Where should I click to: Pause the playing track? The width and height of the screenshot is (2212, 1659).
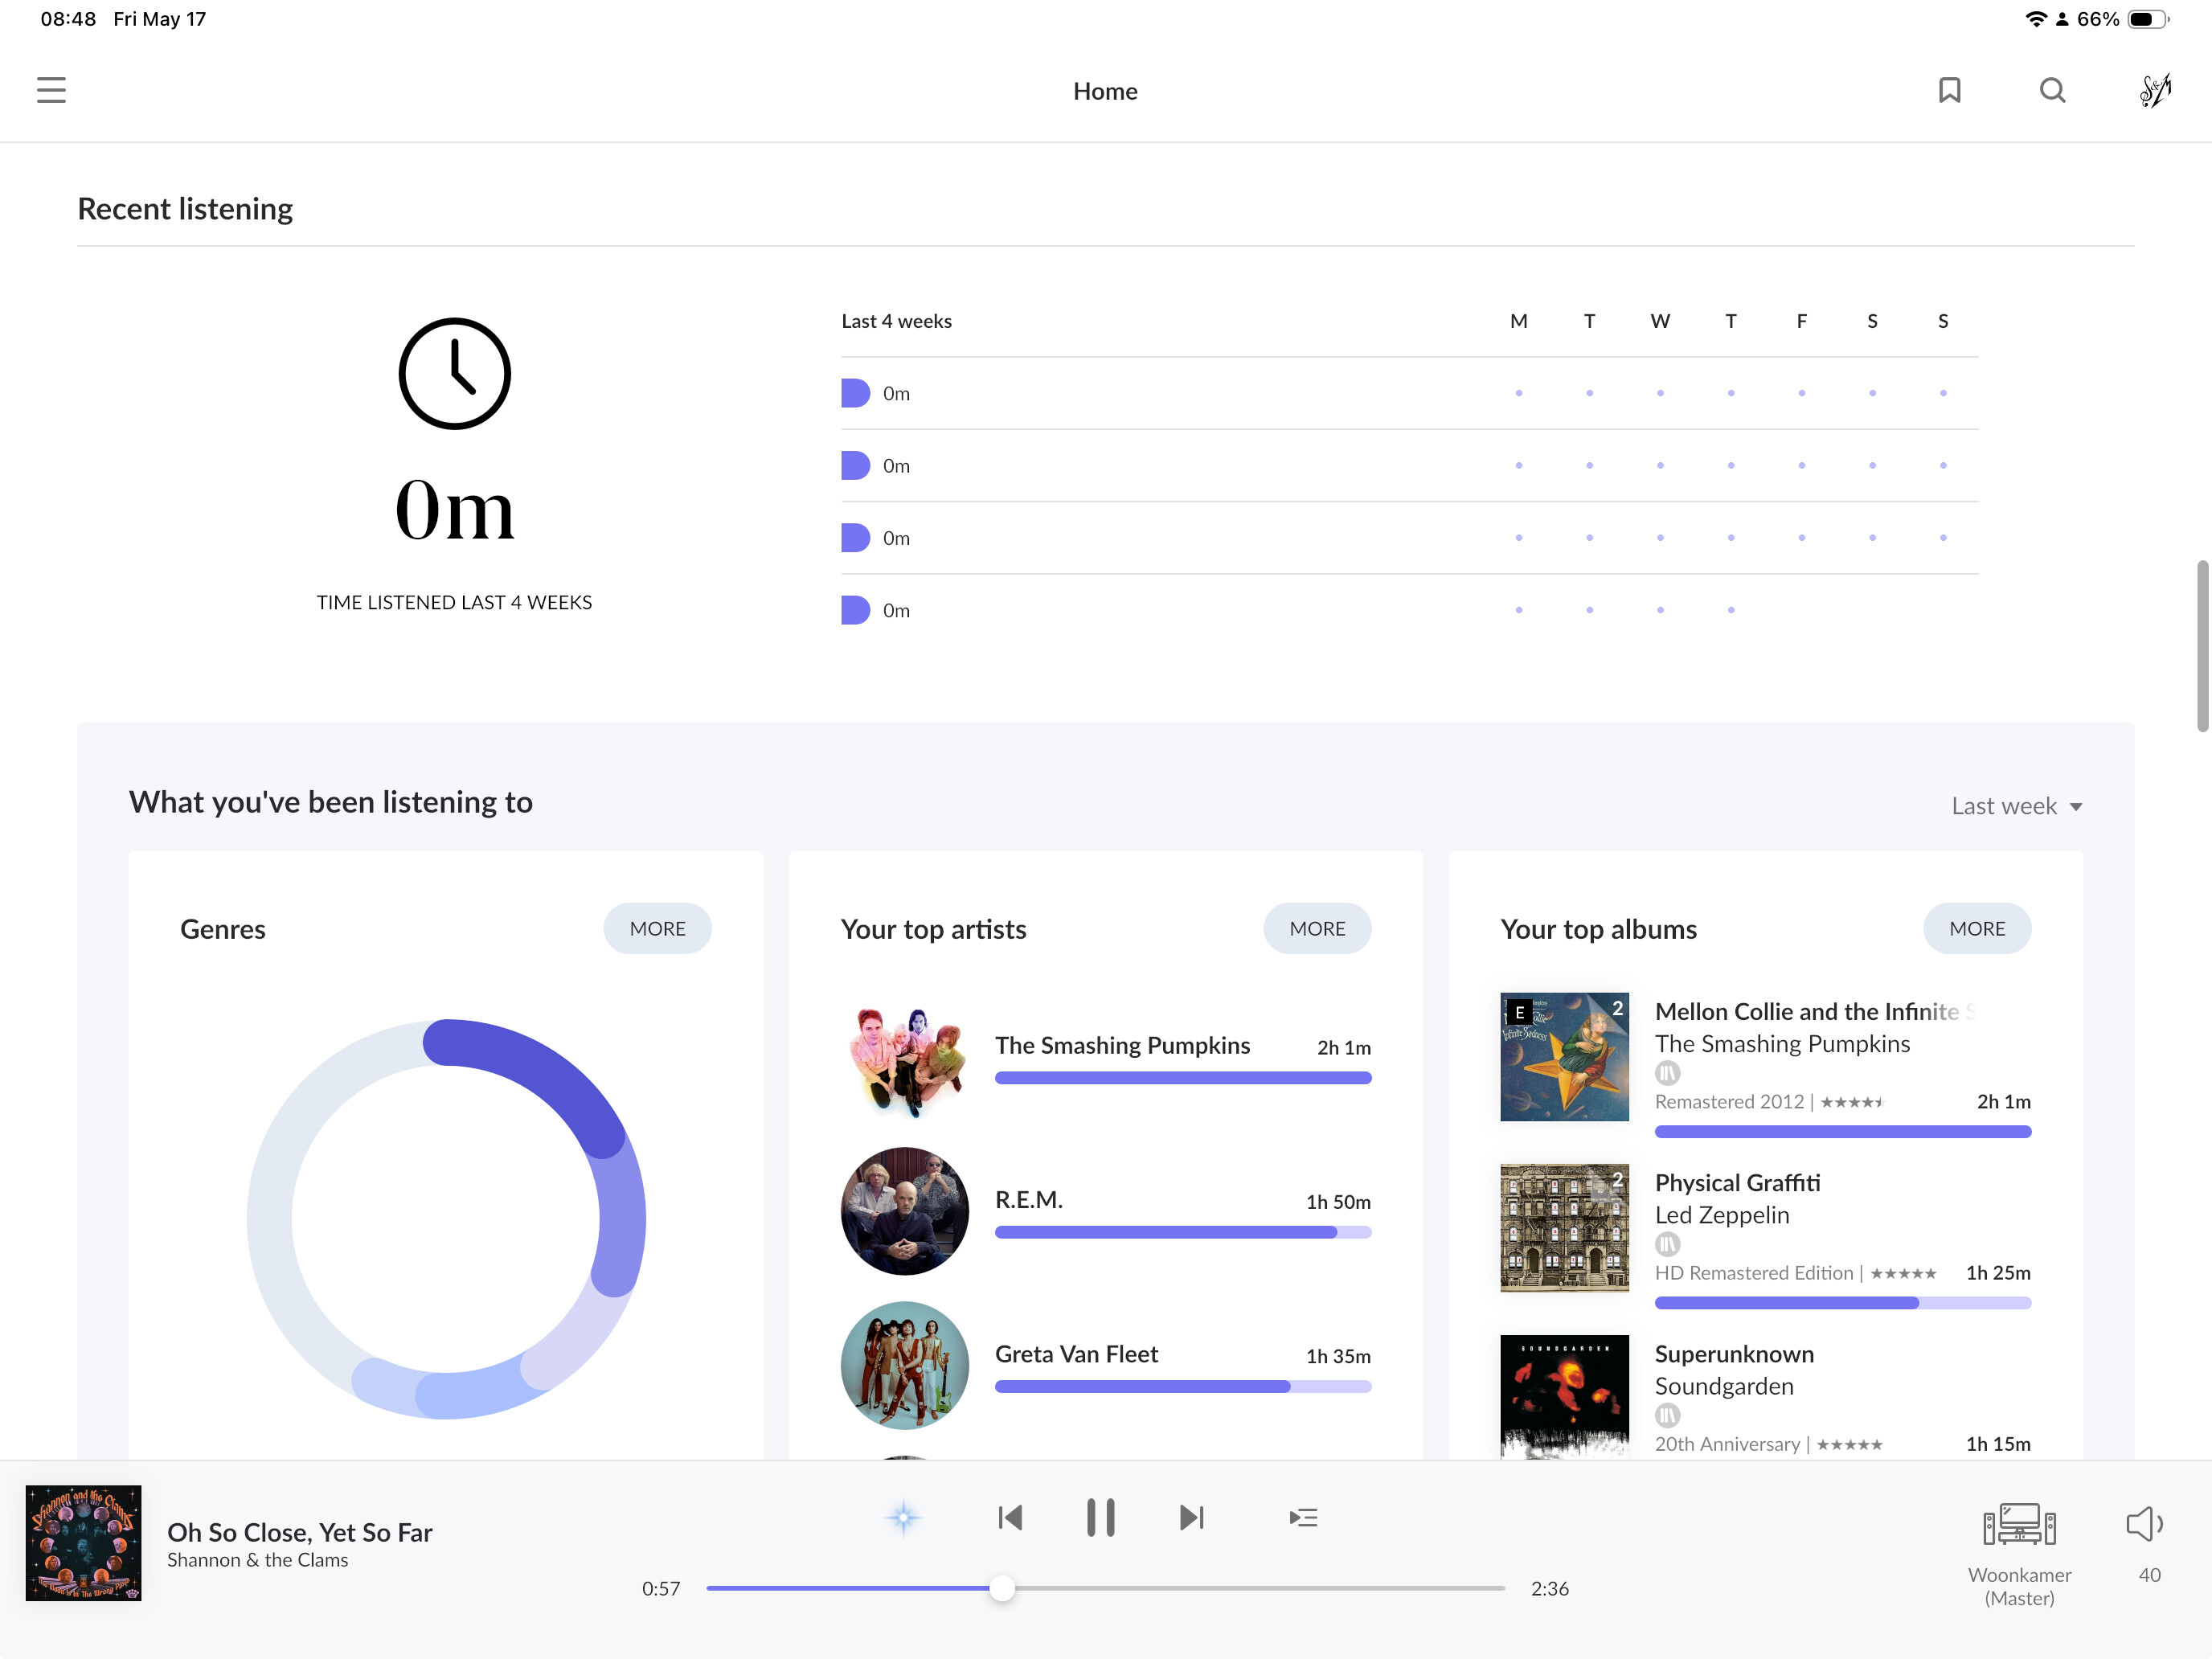pos(1100,1517)
